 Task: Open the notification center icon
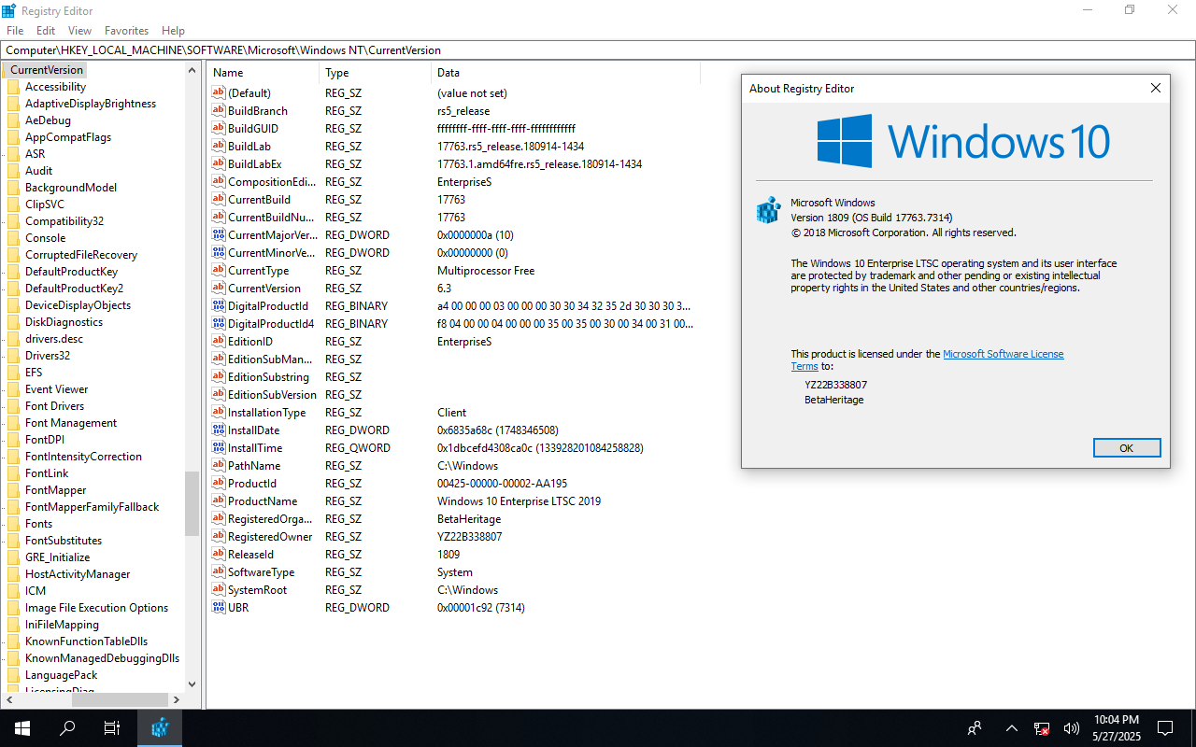[1165, 727]
